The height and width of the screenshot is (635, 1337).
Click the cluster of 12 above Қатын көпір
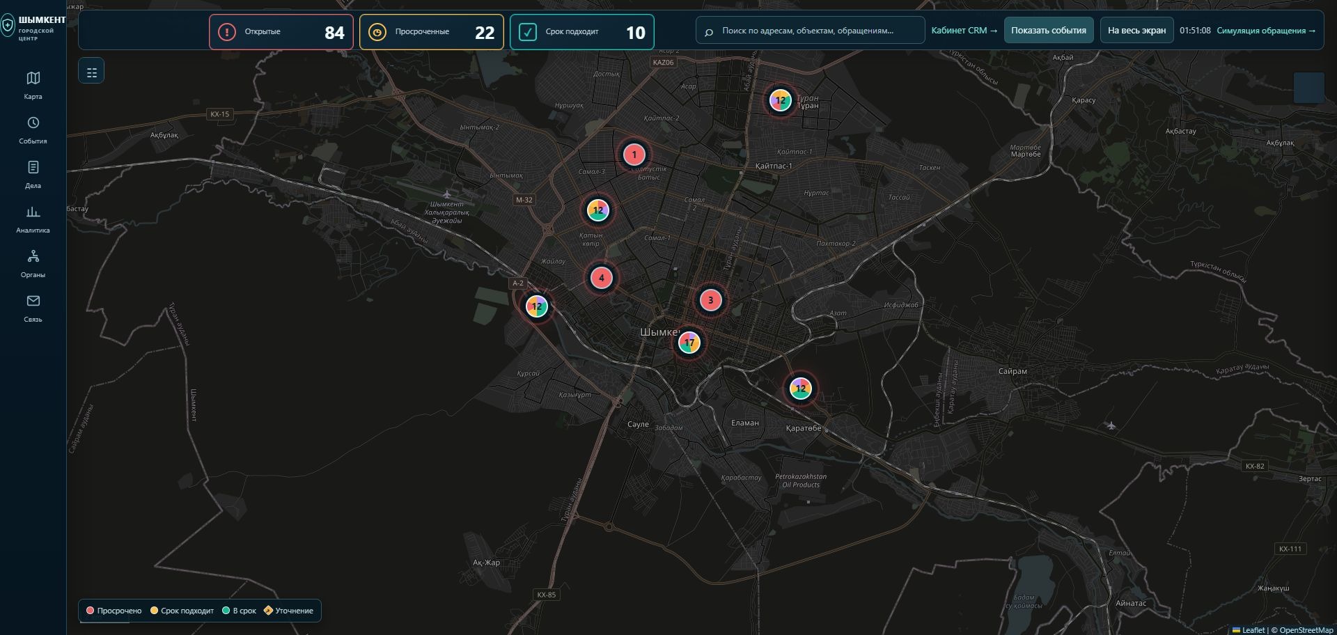tap(597, 210)
